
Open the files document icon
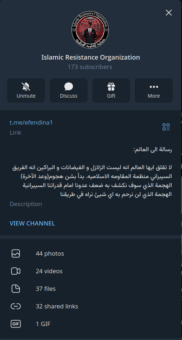[16, 289]
